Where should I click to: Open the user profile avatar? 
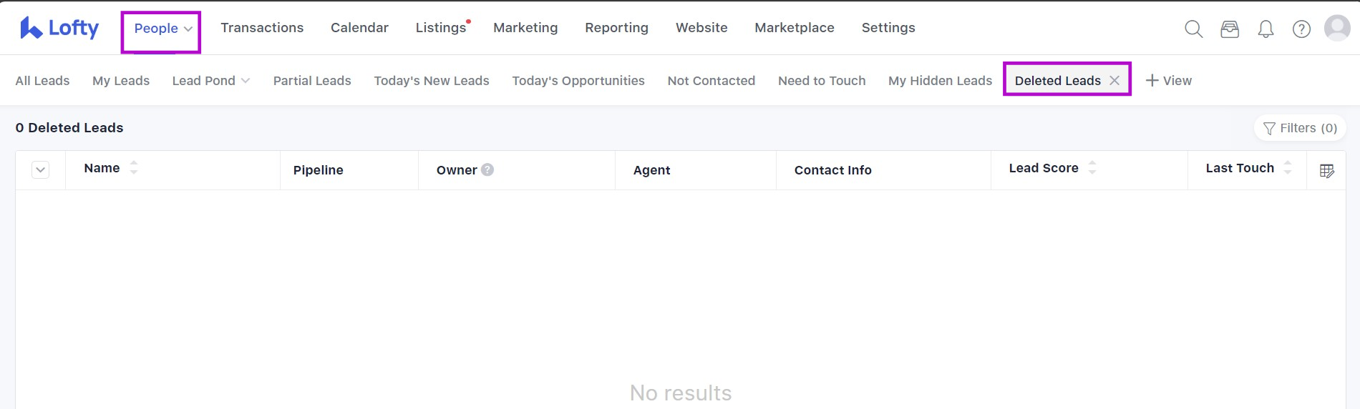click(x=1337, y=29)
